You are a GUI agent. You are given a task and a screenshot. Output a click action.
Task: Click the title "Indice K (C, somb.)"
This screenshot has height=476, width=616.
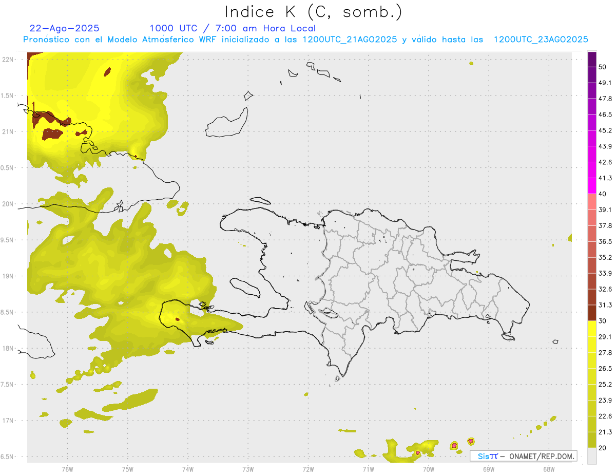[314, 12]
